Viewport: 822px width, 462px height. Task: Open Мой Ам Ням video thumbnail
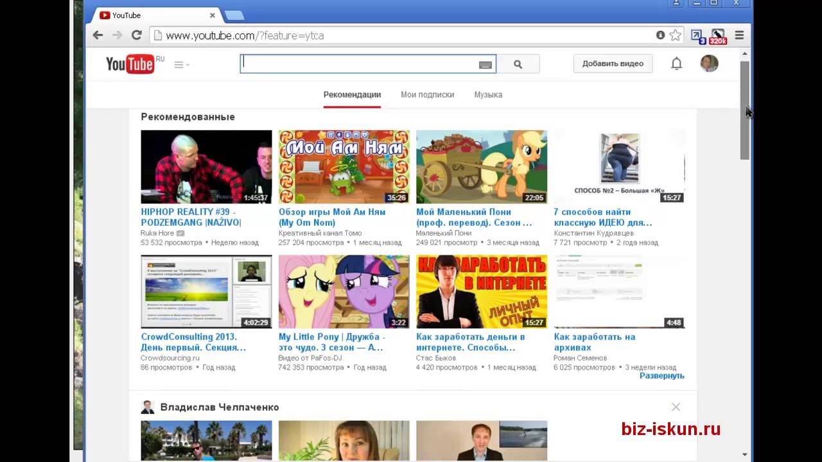344,167
